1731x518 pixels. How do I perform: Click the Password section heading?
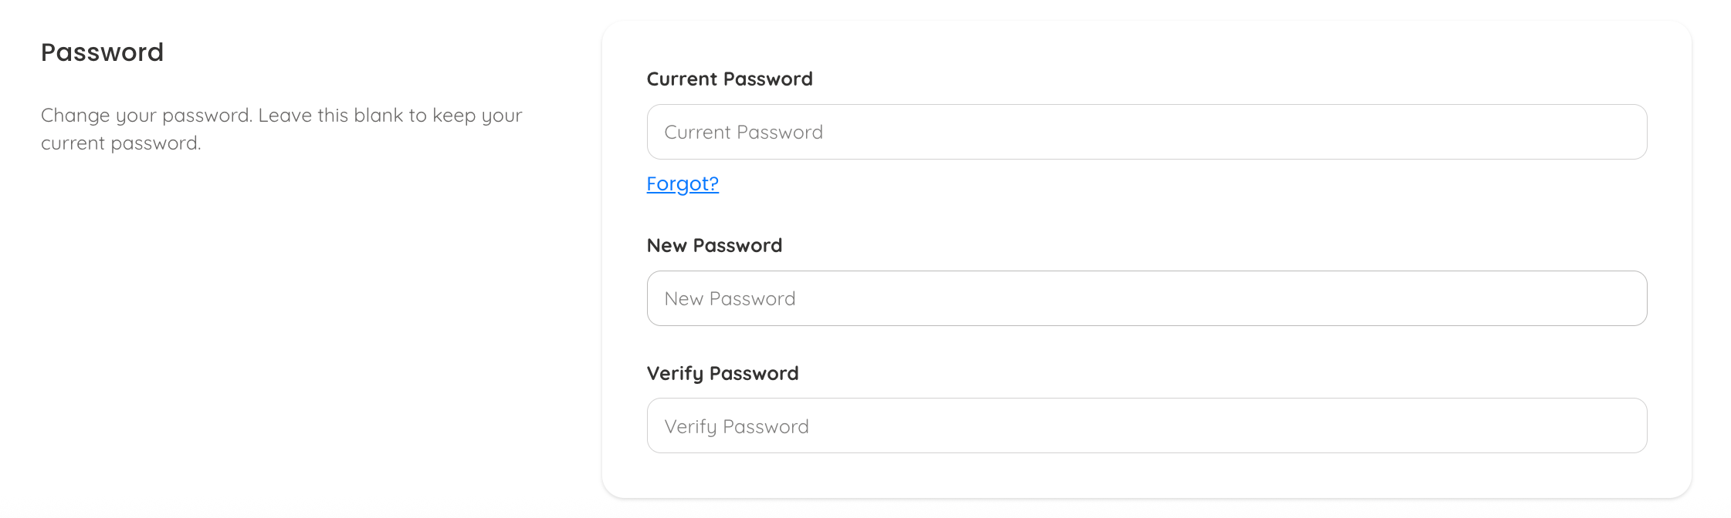[x=102, y=52]
